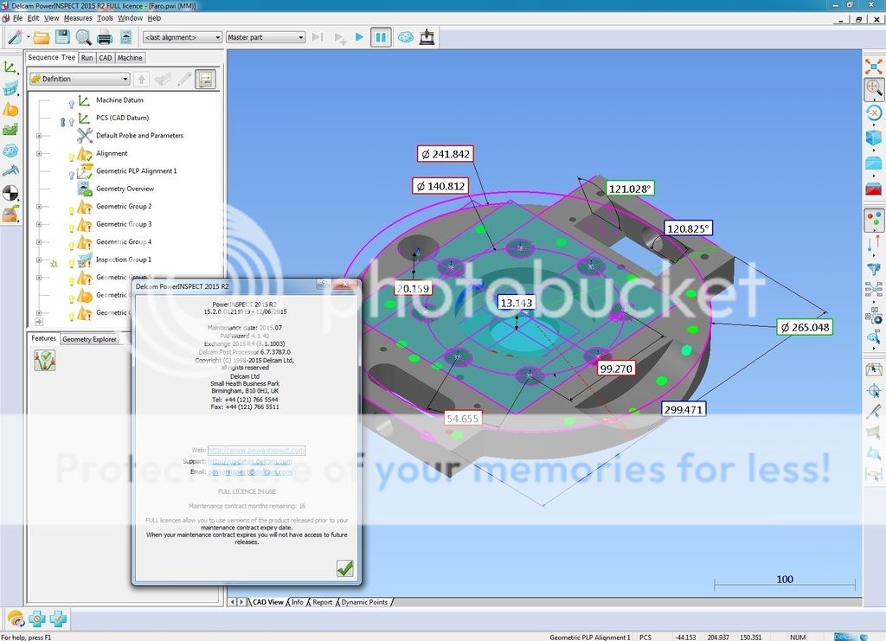
Task: Click the Print icon in toolbar
Action: coord(105,37)
